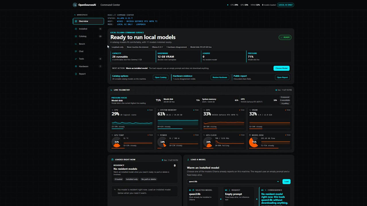Click the Report sidebar icon
Image resolution: width=367 pixels, height=206 pixels.
coord(76,74)
